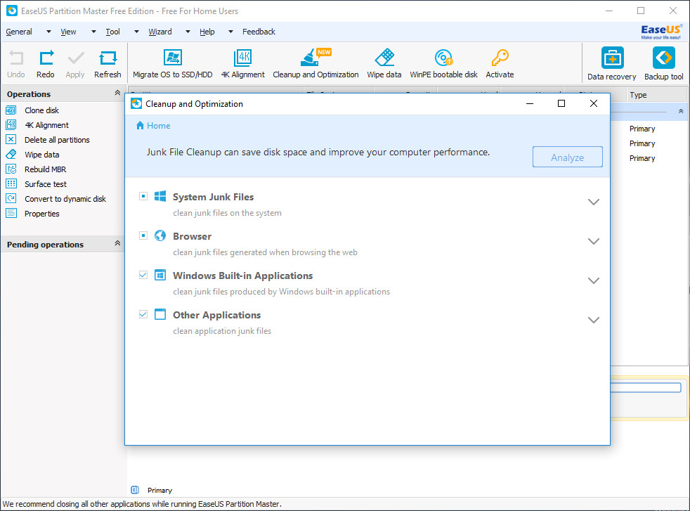The image size is (690, 511).
Task: Collapse the Pending operations panel
Action: pyautogui.click(x=117, y=243)
